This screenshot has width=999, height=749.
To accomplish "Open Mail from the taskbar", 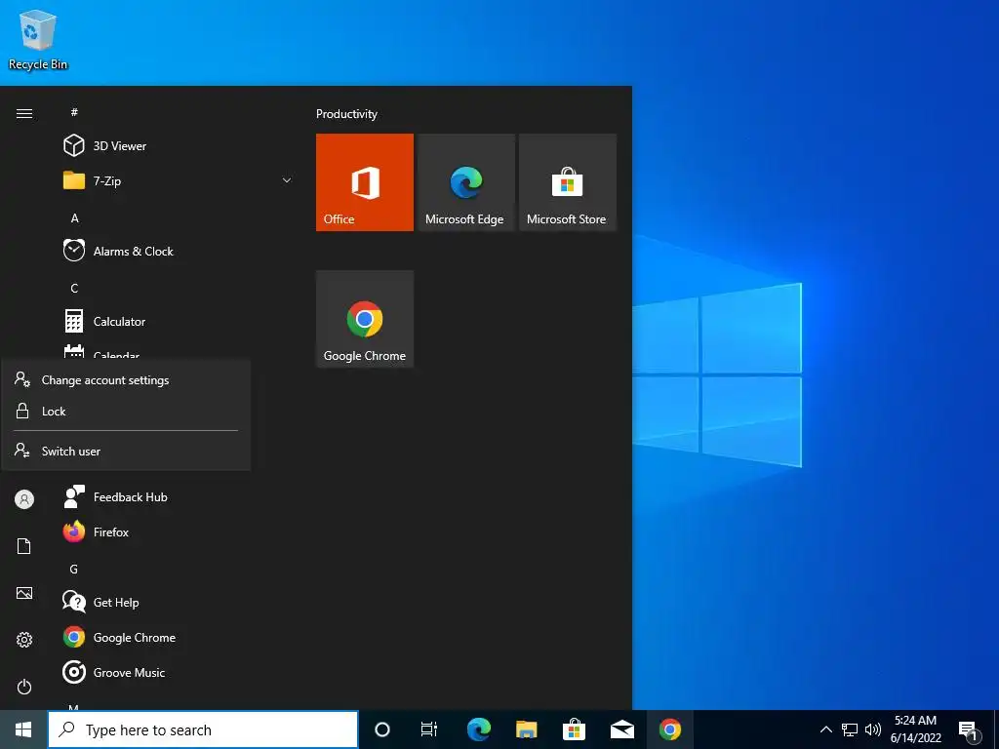I will [621, 729].
